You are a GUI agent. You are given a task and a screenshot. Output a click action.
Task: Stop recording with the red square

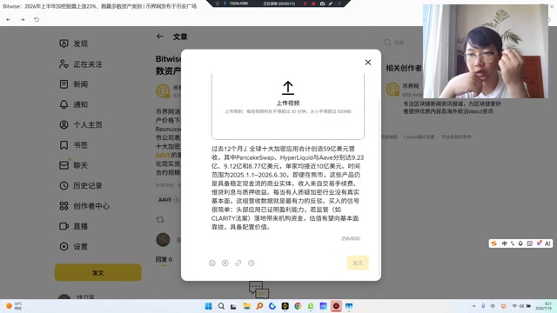pos(313,3)
